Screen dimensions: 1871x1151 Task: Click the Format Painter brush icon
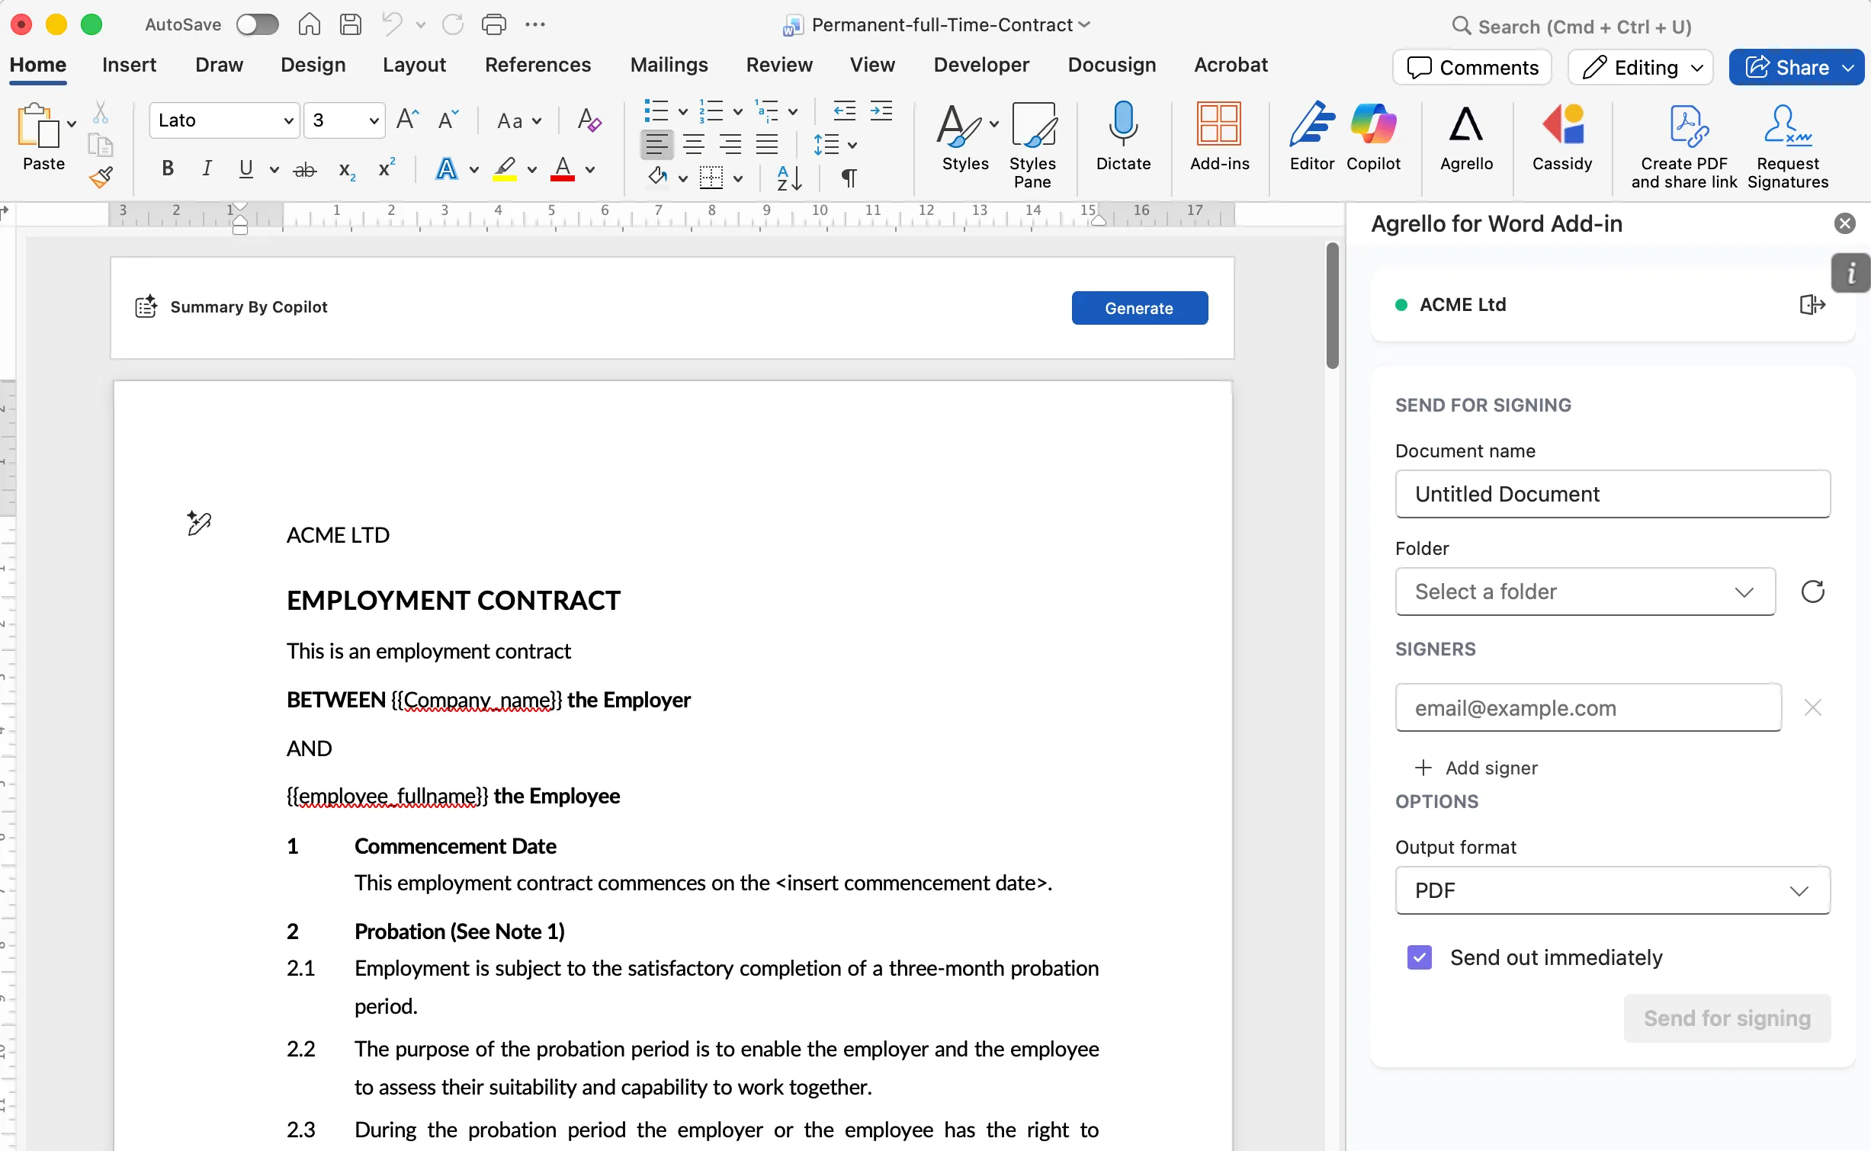tap(101, 178)
